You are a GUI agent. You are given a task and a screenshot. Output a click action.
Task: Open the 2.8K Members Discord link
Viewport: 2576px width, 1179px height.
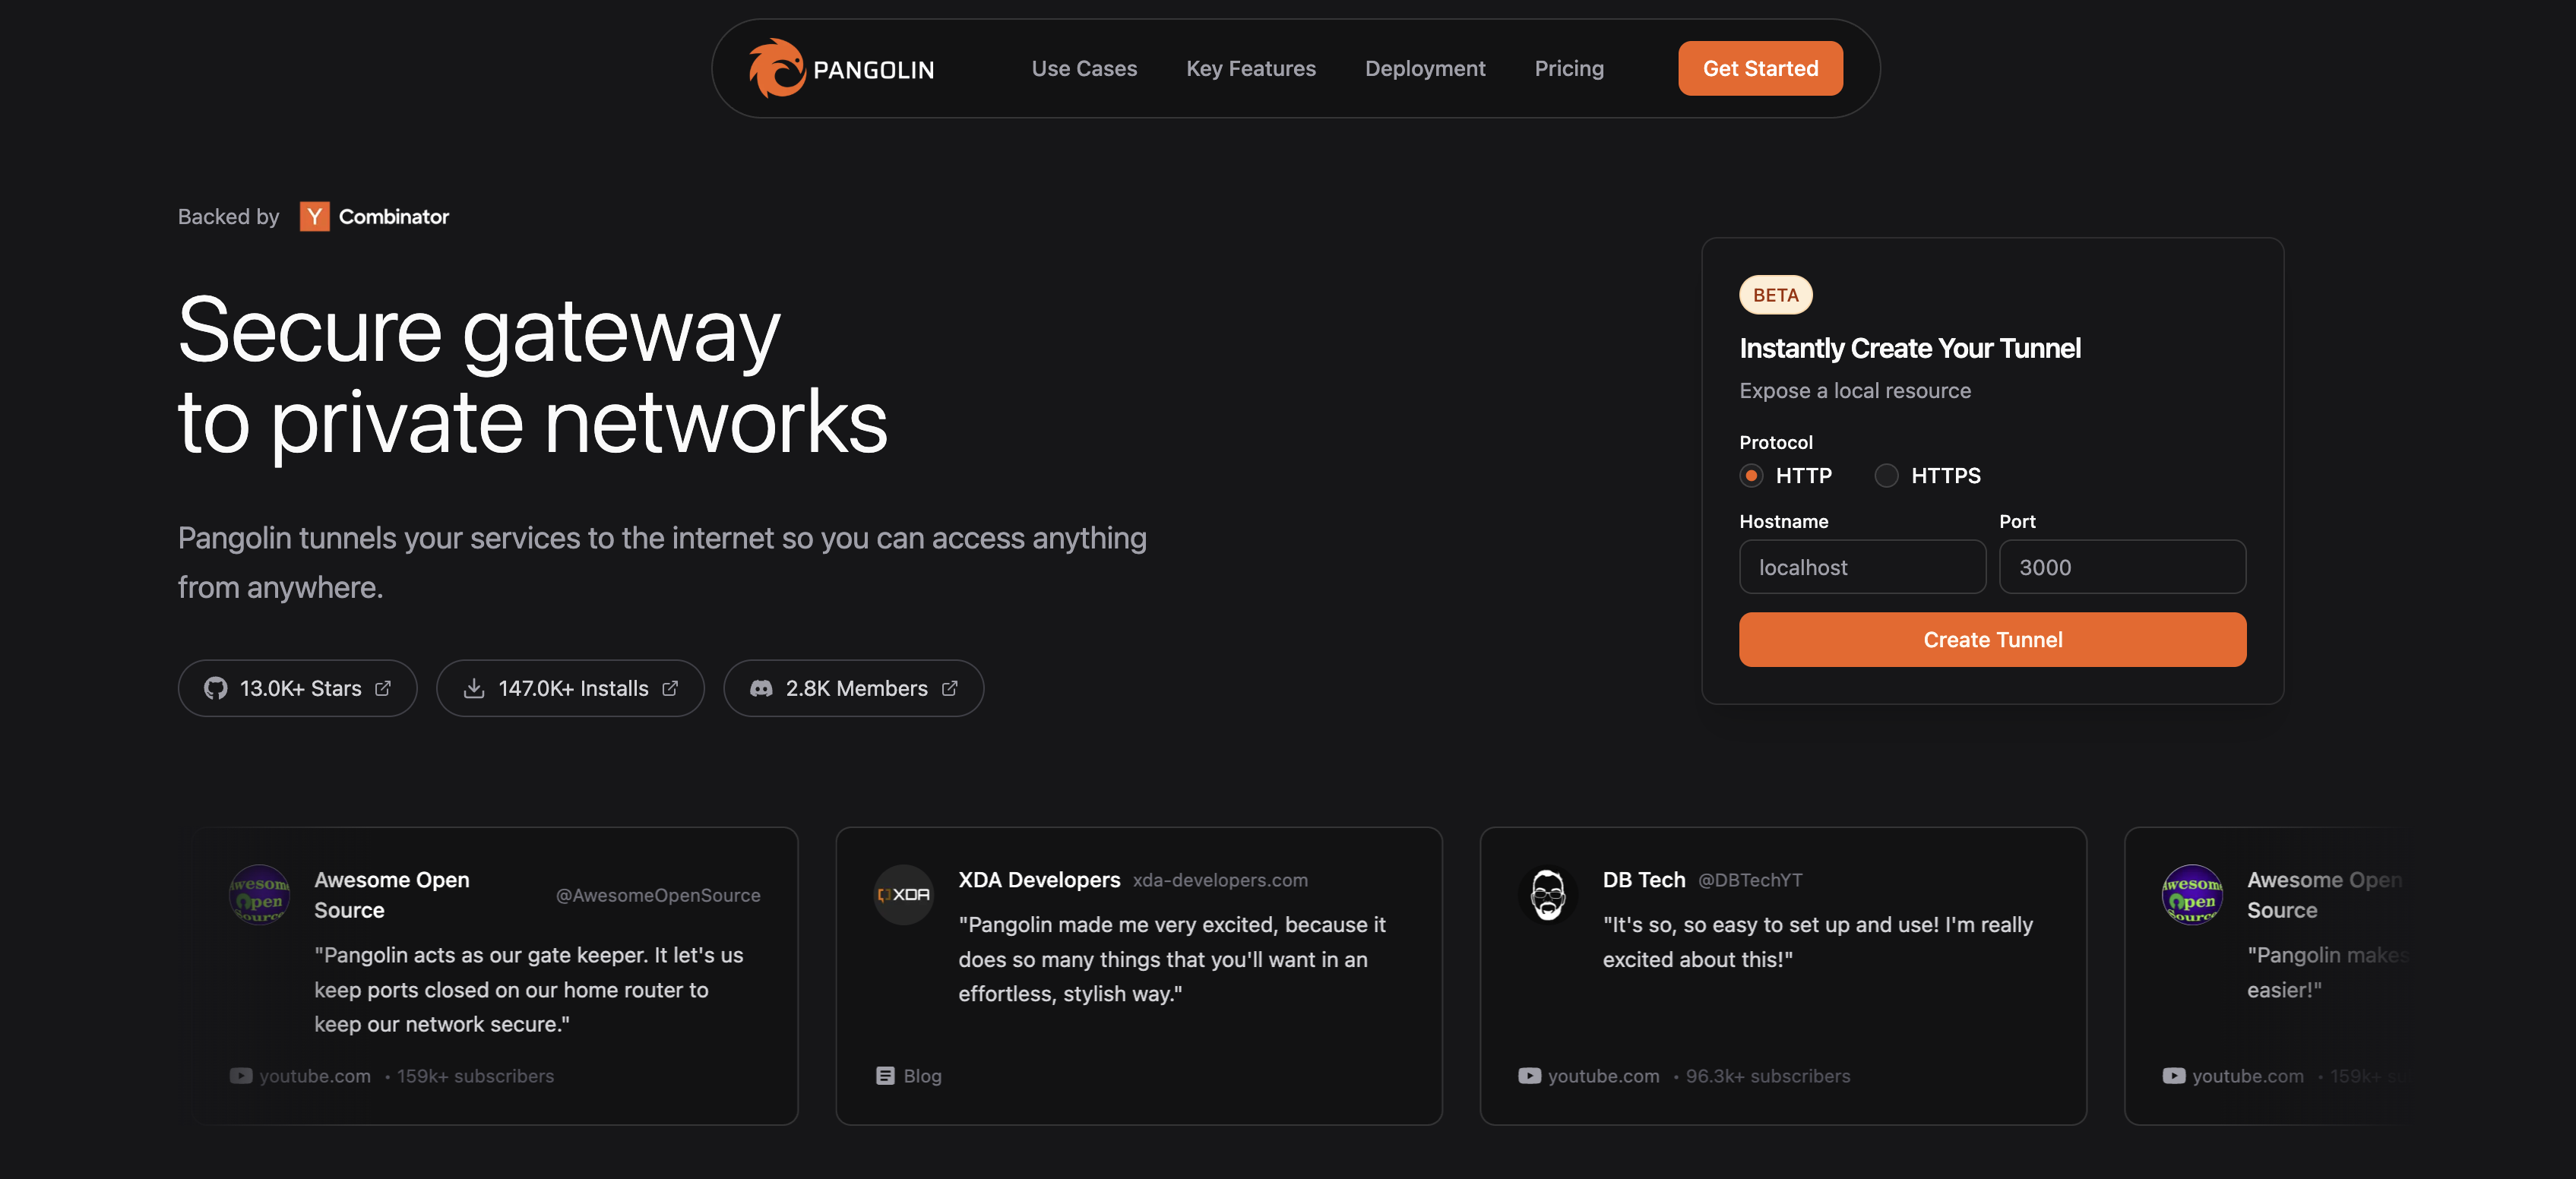(x=853, y=688)
